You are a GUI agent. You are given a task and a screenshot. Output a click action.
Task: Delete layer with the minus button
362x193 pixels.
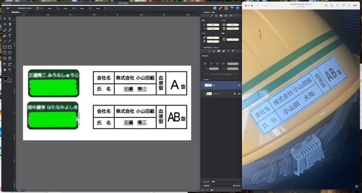click(x=207, y=190)
